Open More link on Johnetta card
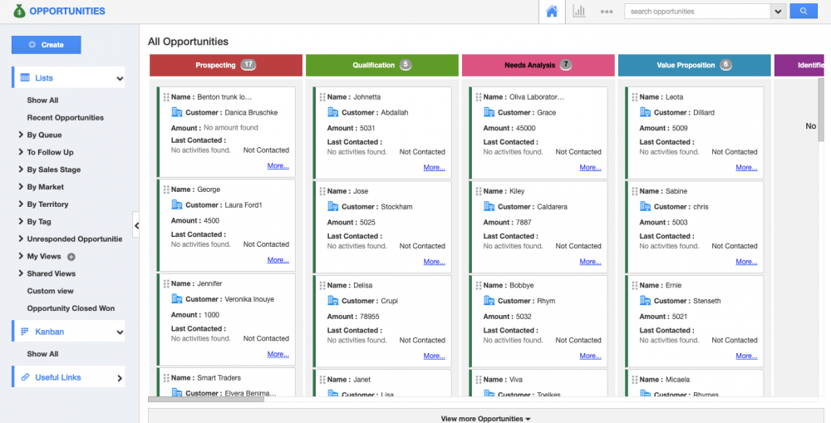Image resolution: width=831 pixels, height=423 pixels. pyautogui.click(x=434, y=168)
